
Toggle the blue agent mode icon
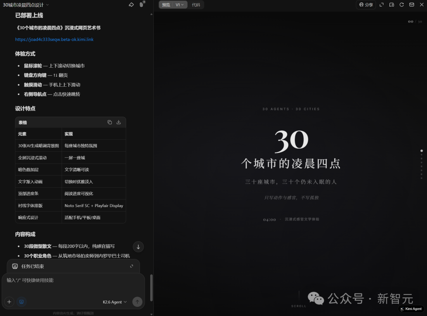point(21,302)
